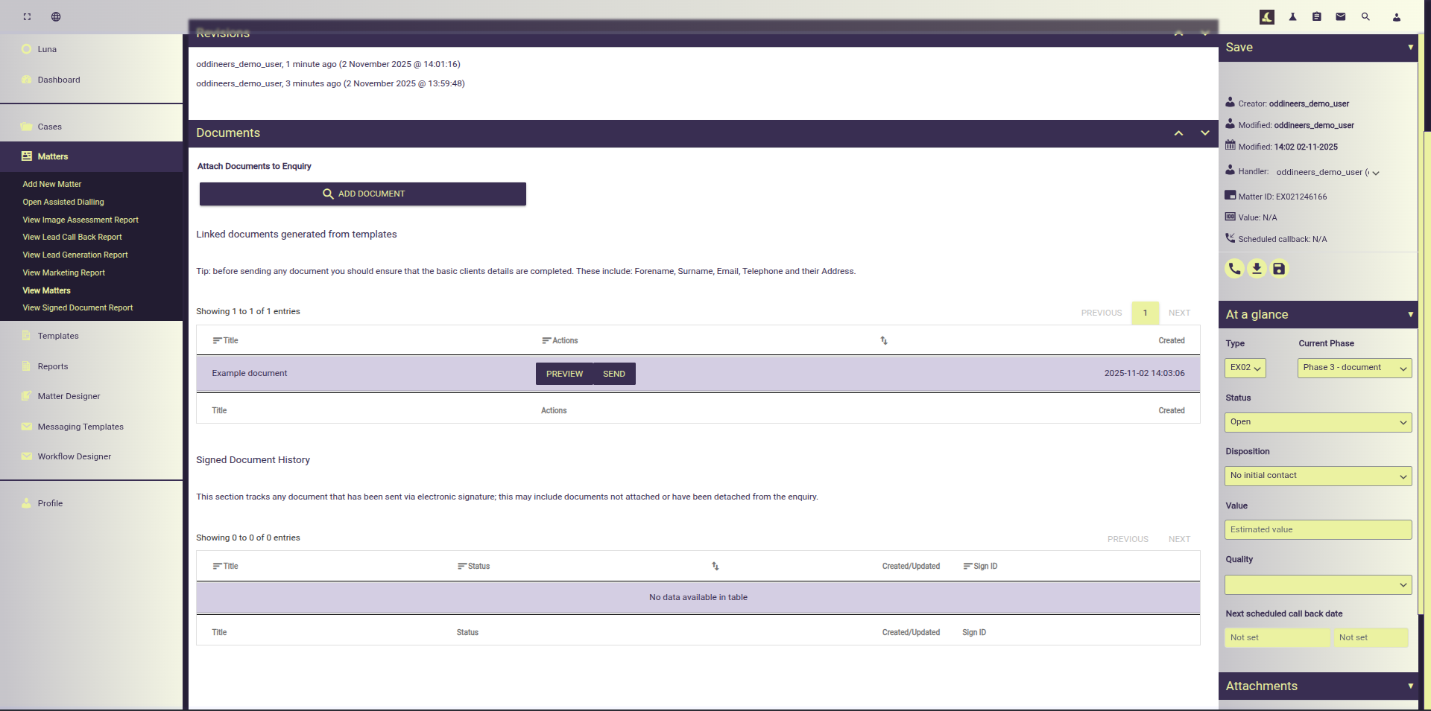Click the globe language icon
Image resolution: width=1431 pixels, height=711 pixels.
tap(56, 16)
